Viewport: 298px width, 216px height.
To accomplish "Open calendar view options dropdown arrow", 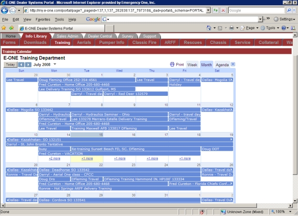I will [233, 64].
